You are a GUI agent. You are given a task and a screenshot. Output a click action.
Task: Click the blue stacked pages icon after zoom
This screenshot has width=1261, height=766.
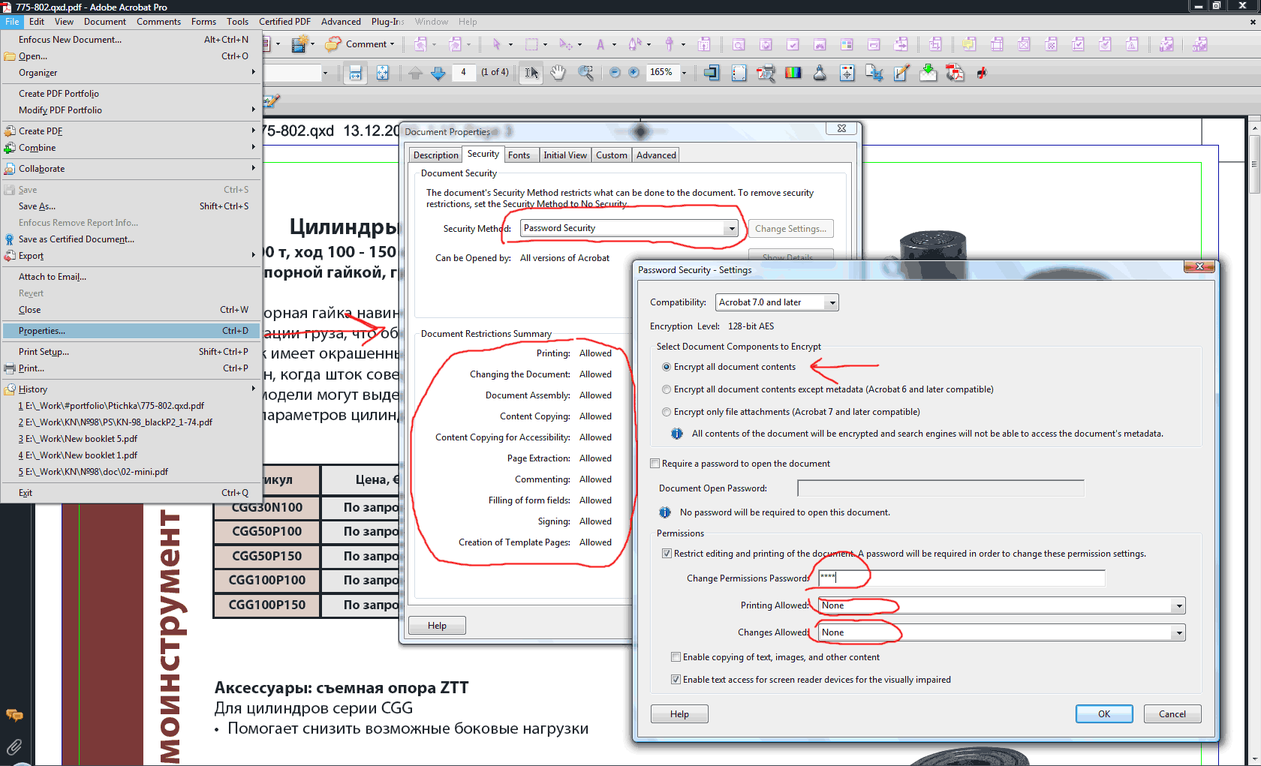pos(712,73)
